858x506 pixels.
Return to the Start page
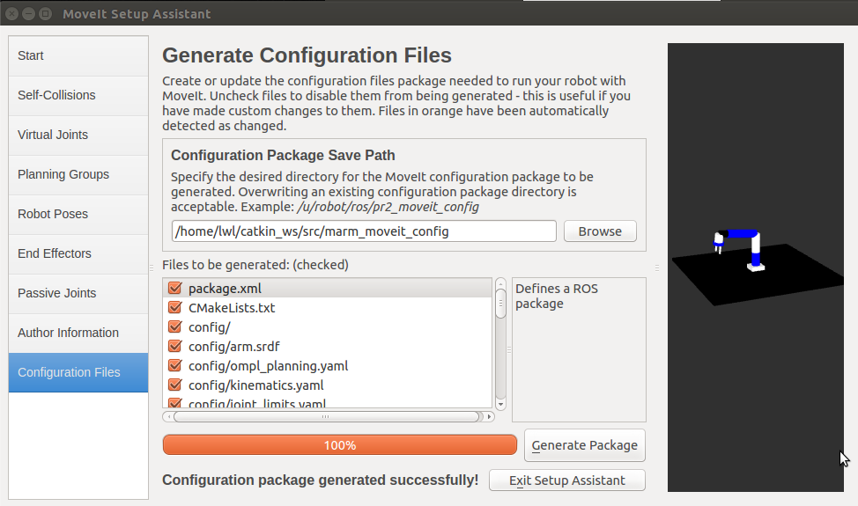click(x=78, y=55)
